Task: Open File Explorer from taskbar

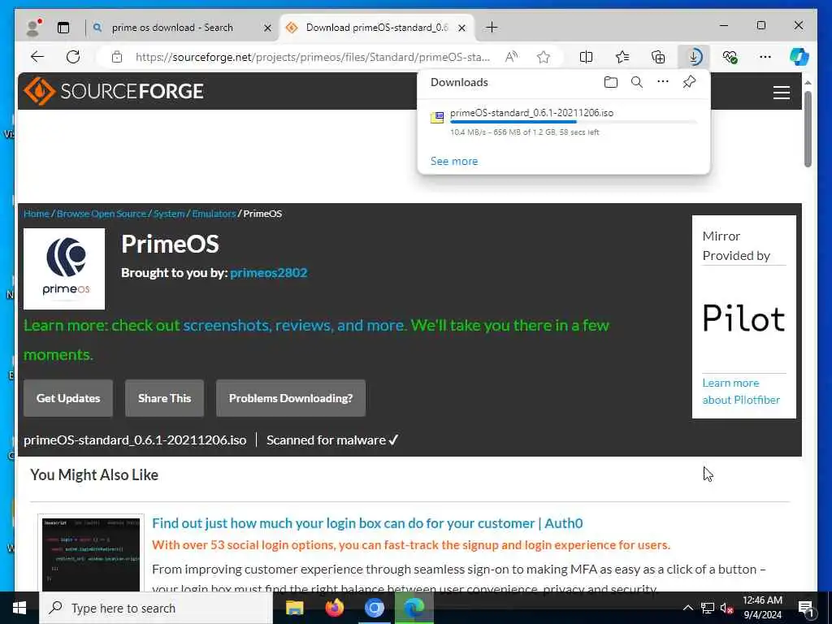Action: pos(294,608)
